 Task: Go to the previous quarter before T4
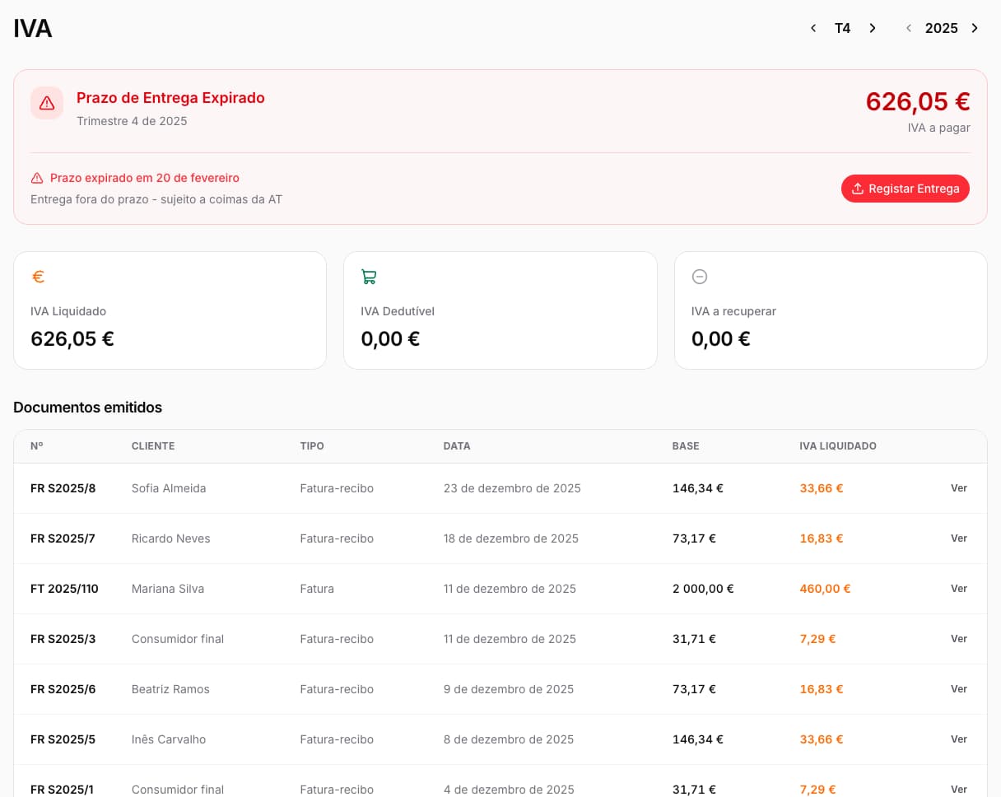tap(813, 28)
